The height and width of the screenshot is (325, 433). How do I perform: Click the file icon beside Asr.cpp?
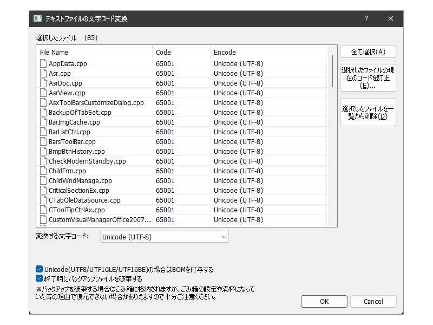[x=43, y=73]
